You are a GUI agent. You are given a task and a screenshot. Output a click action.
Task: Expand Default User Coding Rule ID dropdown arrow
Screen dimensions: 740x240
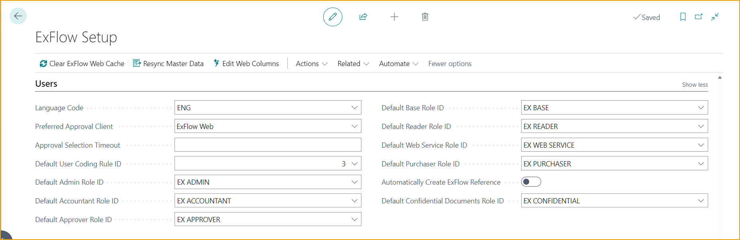click(354, 164)
